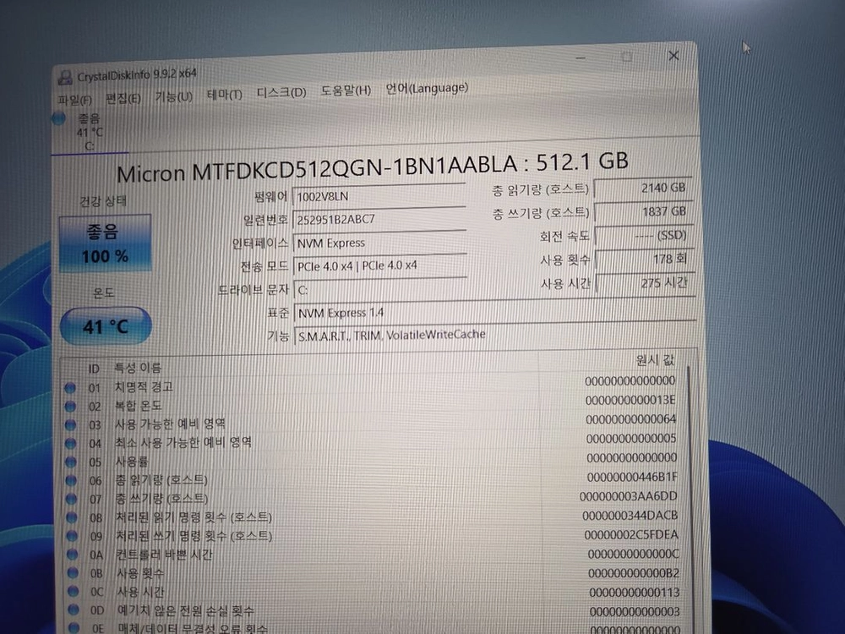Screen dimensions: 845x634
Task: Click the 좋음 100 % health status button
Action: tap(105, 243)
